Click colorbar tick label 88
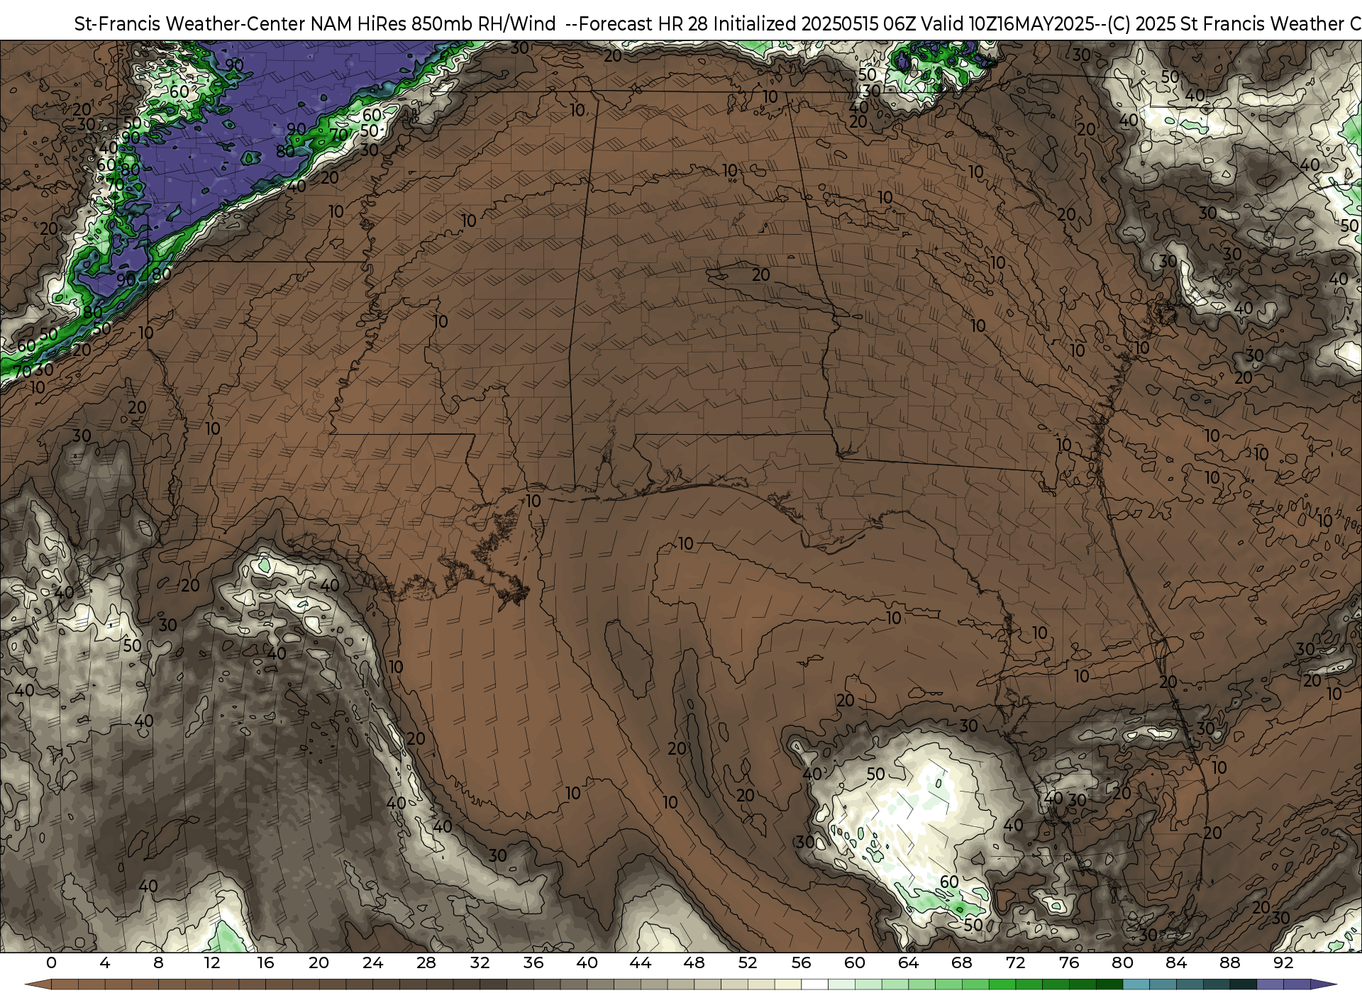This screenshot has height=993, width=1362. pyautogui.click(x=1229, y=963)
